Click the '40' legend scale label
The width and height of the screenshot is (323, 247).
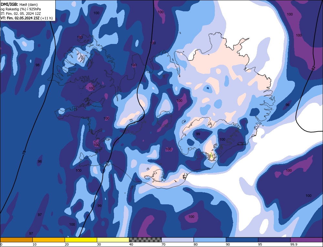pyautogui.click(x=131, y=244)
